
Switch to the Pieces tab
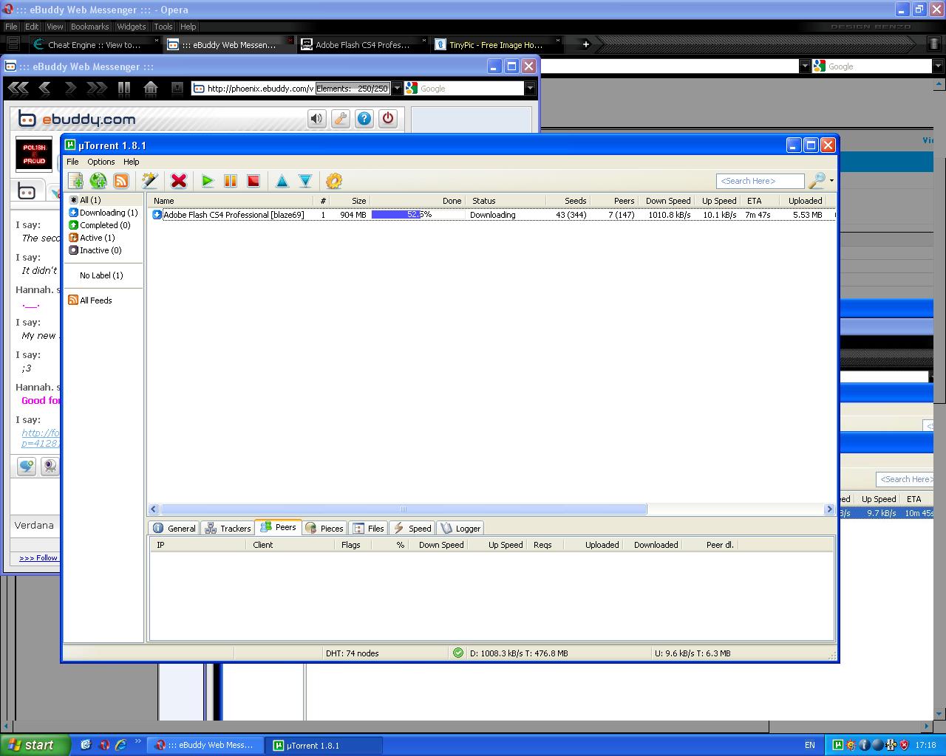click(324, 528)
